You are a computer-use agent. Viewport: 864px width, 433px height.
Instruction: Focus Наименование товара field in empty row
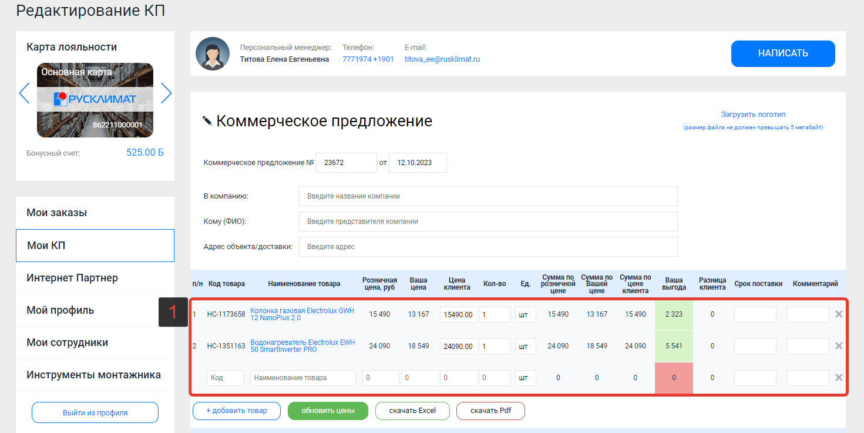coord(303,378)
